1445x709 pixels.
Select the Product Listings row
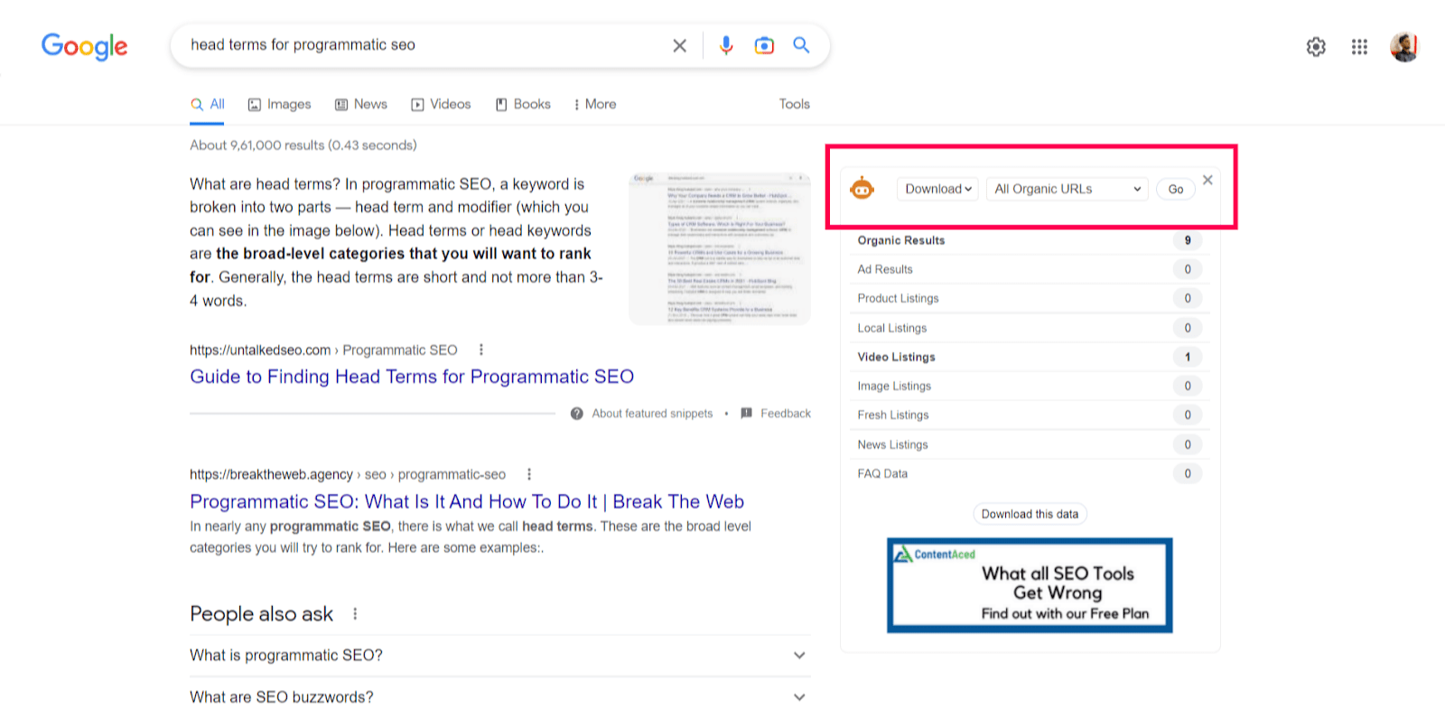tap(1030, 298)
